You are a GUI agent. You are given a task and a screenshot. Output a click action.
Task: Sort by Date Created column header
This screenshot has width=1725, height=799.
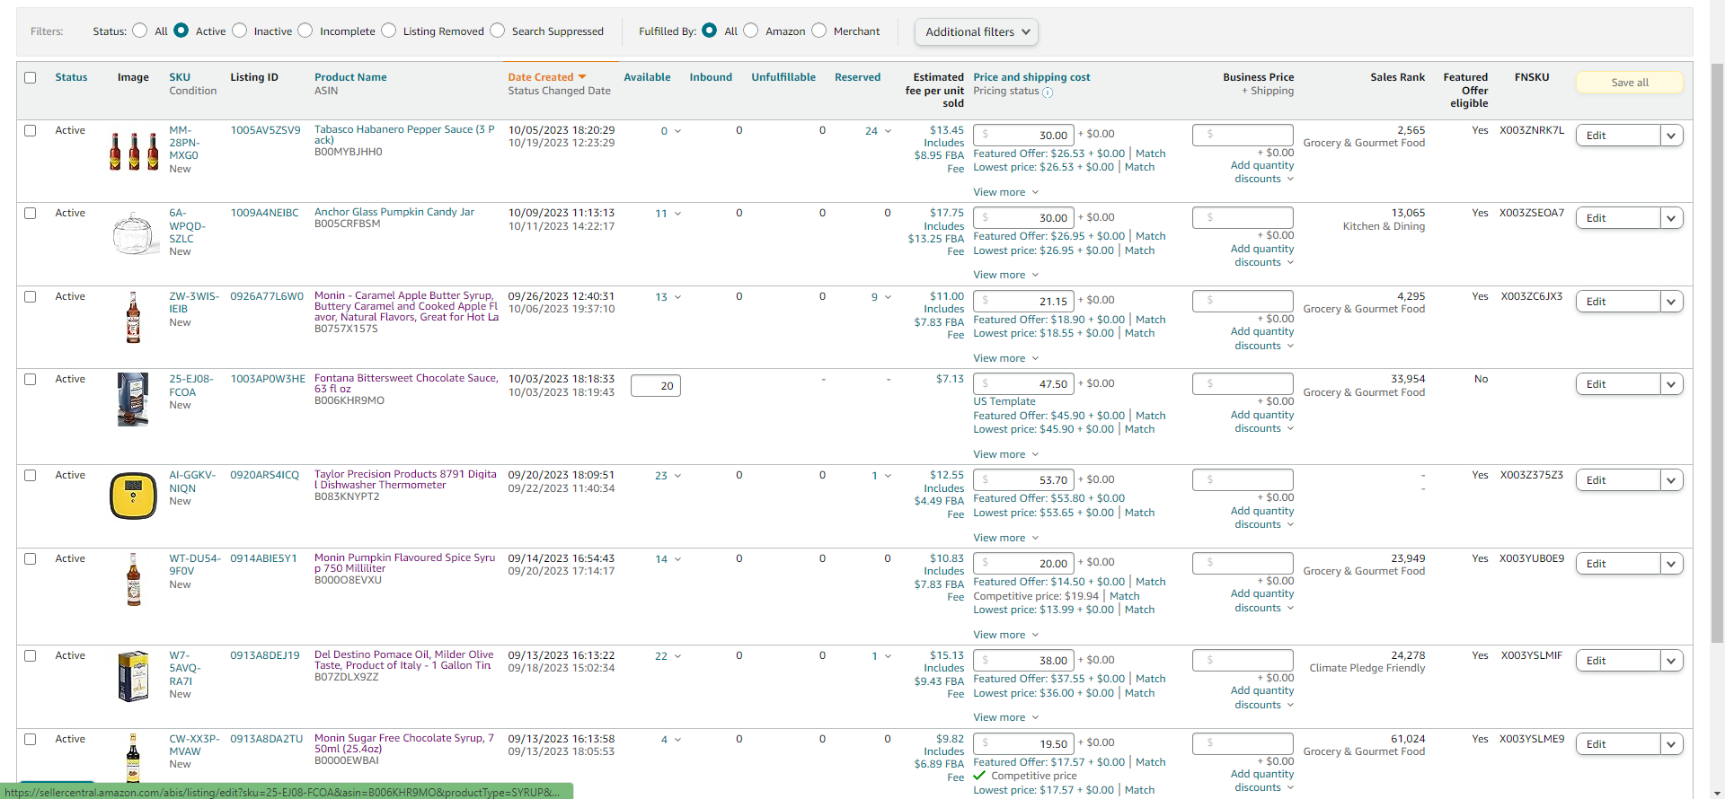point(546,77)
